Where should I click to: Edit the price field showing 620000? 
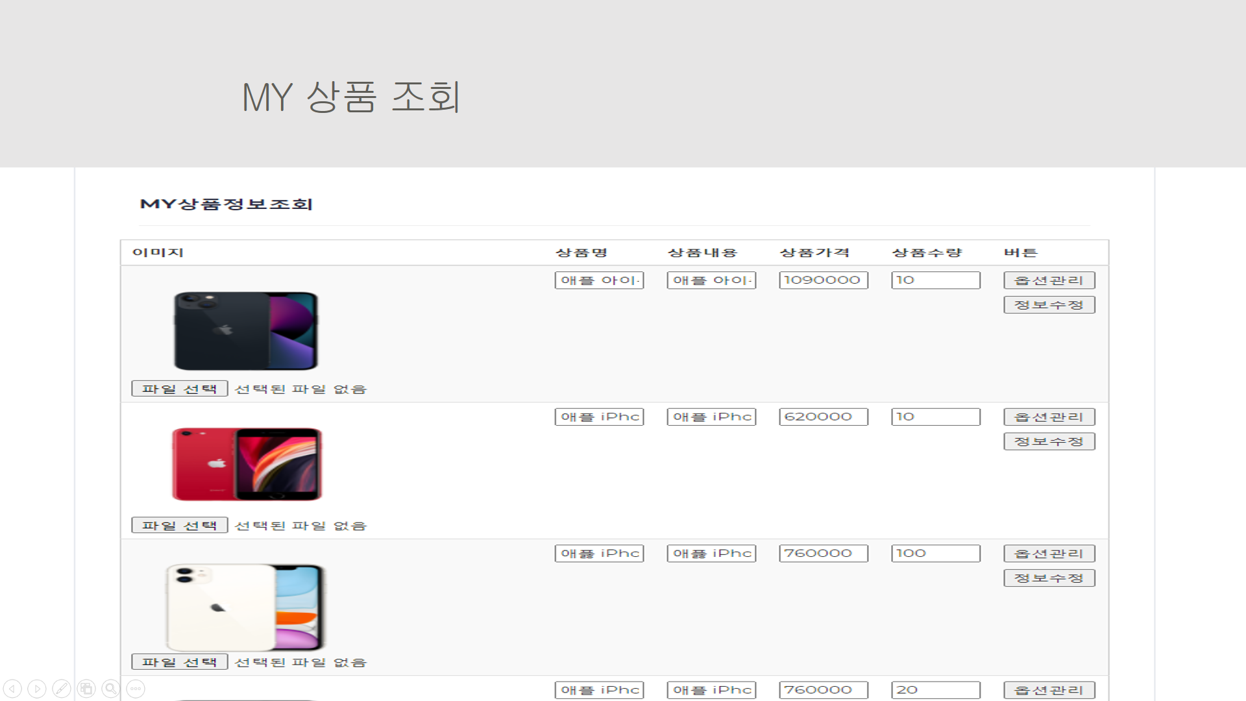(824, 417)
